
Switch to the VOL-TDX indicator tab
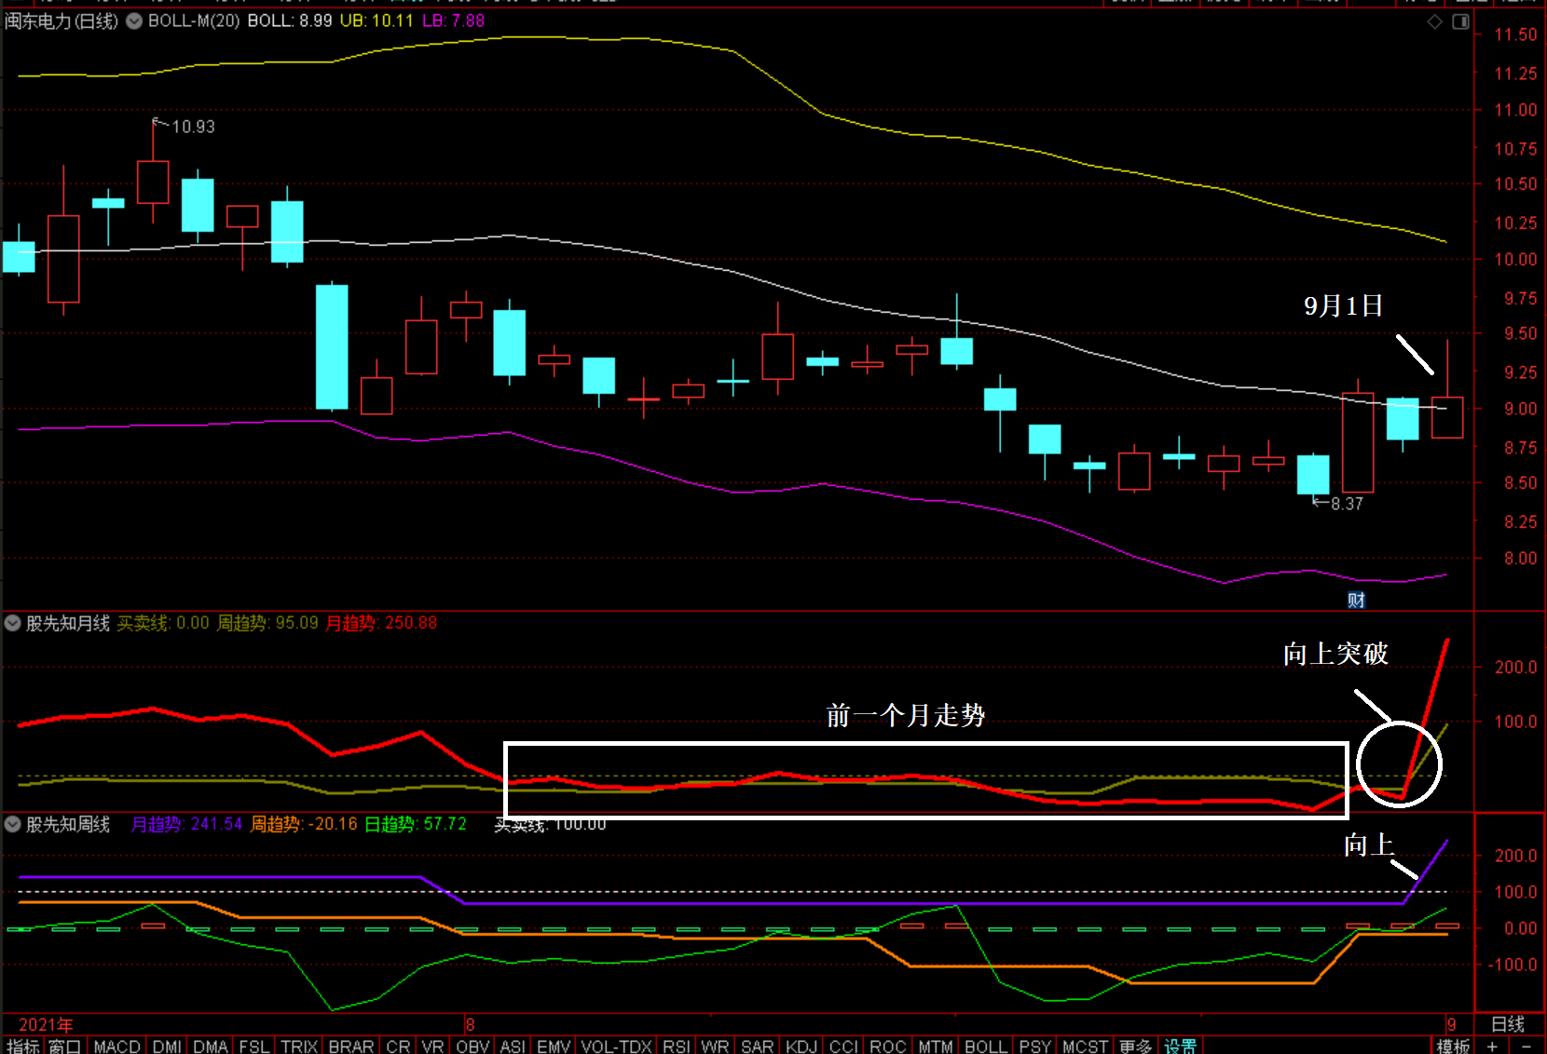tap(616, 1047)
